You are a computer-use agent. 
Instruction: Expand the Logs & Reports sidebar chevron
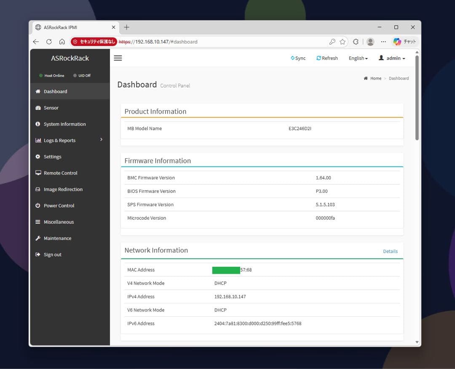tap(101, 139)
